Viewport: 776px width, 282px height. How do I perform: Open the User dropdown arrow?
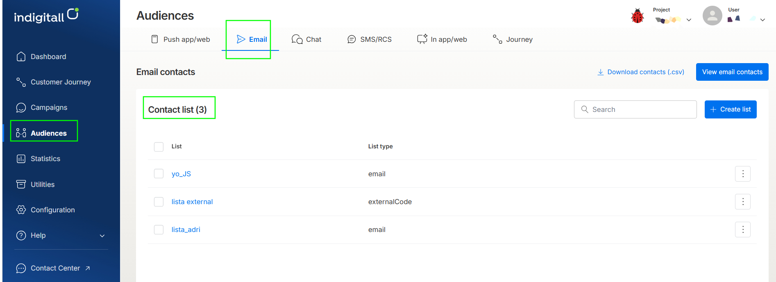coord(762,20)
